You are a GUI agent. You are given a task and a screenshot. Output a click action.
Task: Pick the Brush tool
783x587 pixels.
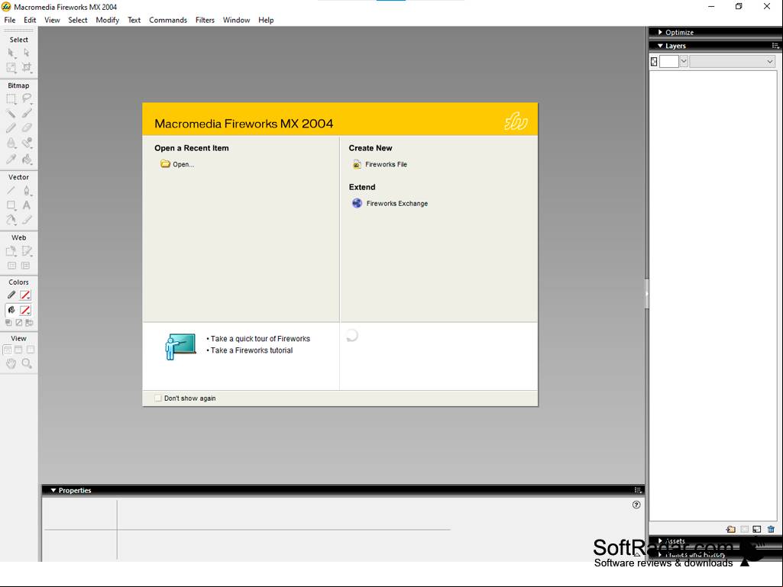[27, 113]
